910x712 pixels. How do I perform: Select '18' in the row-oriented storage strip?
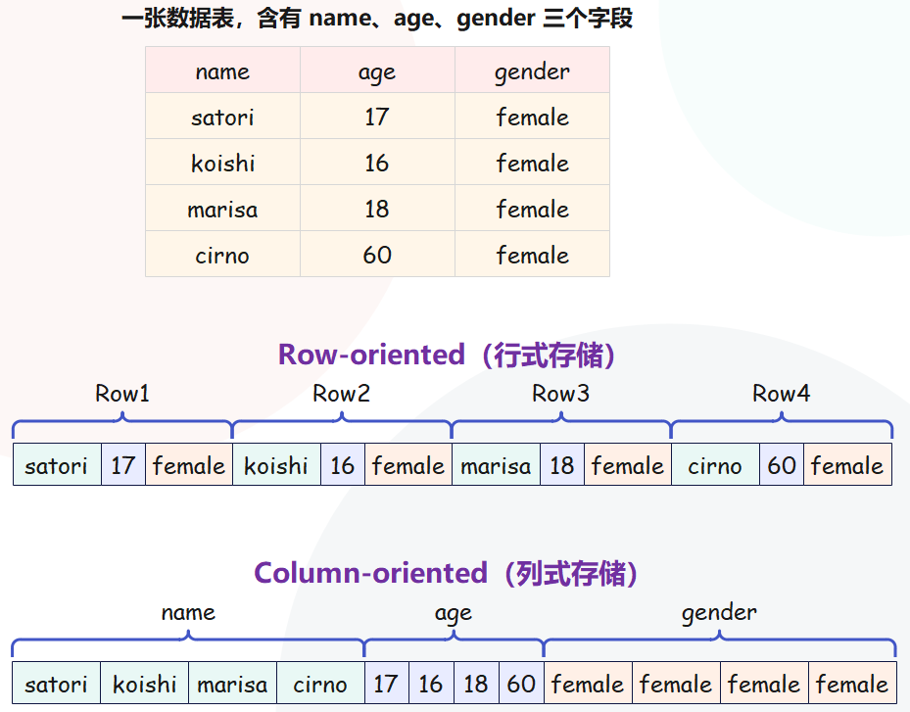pyautogui.click(x=562, y=465)
